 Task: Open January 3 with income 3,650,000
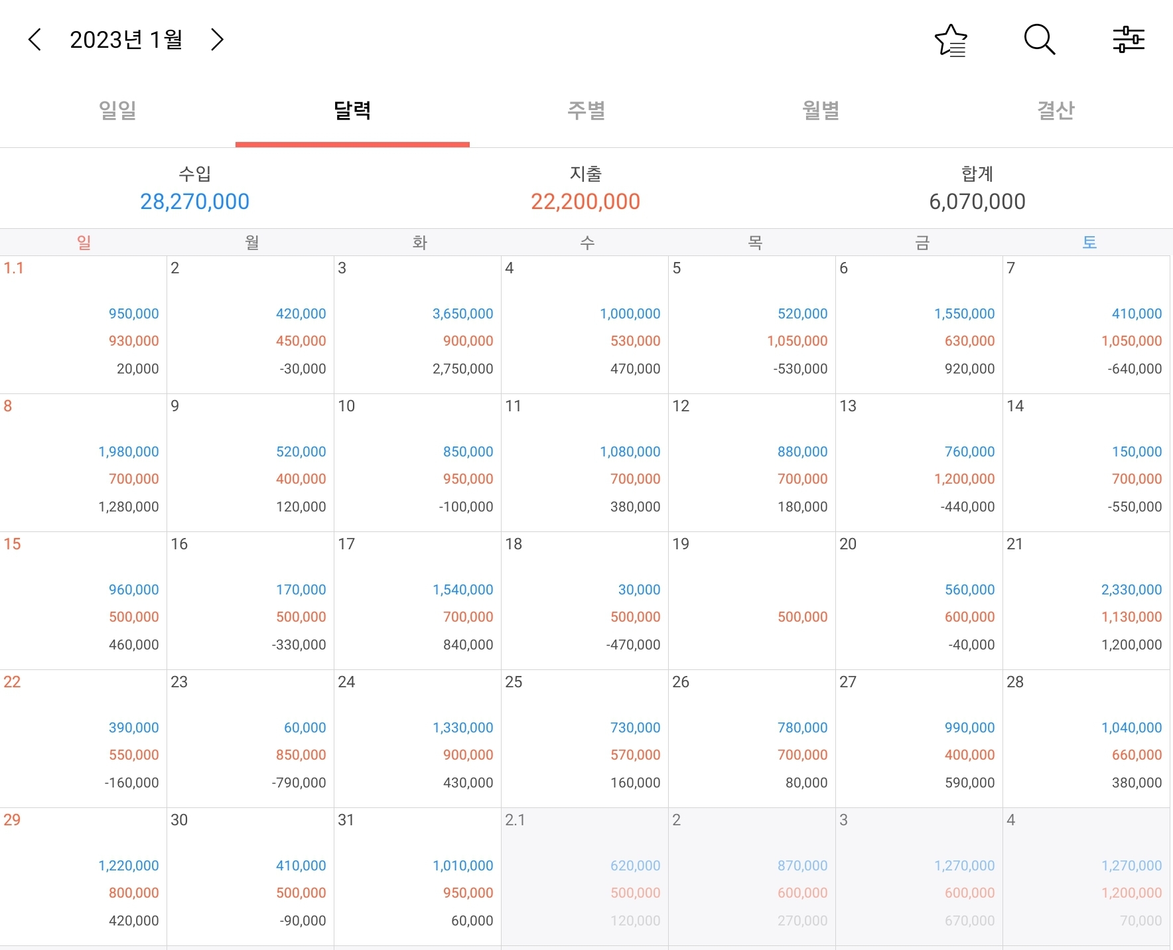[417, 325]
